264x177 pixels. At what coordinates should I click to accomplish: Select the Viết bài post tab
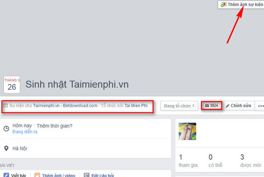tap(15, 175)
